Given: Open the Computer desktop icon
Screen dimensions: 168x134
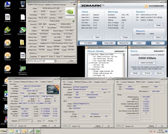Looking at the screenshot, I should tap(7, 5).
